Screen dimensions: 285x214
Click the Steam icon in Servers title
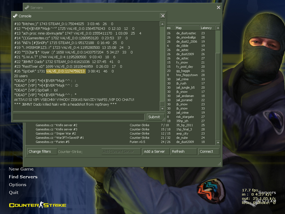pyautogui.click(x=27, y=8)
